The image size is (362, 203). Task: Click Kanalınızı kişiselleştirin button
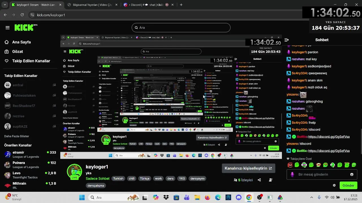[x=248, y=168]
